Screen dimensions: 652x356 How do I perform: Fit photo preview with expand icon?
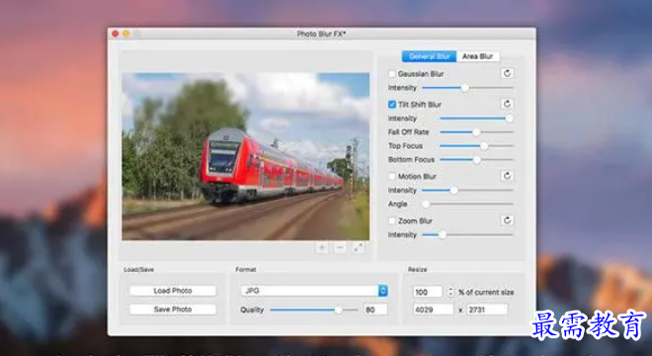(358, 248)
